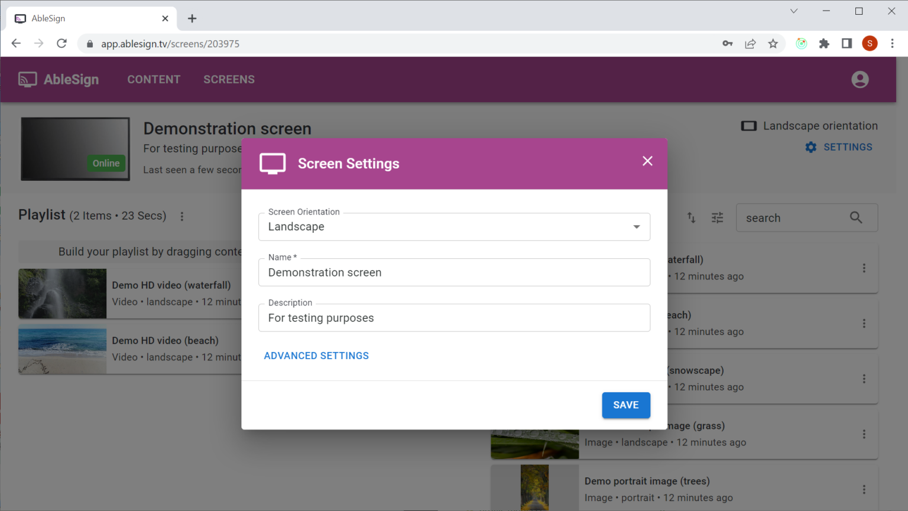Open the browser three-dot menu
The image size is (908, 511).
point(893,43)
